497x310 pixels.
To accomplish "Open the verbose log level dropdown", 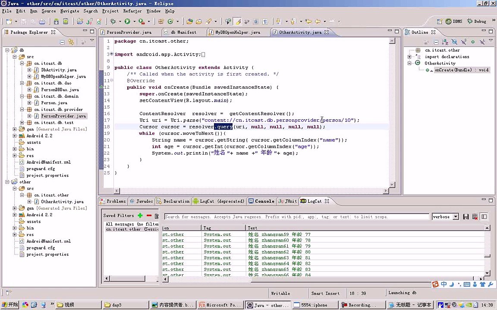I will click(445, 217).
